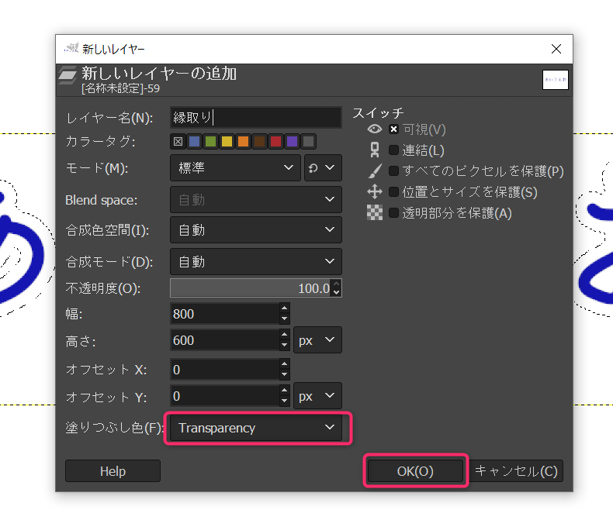The height and width of the screenshot is (527, 613).
Task: Increase opacity with the up arrow
Action: click(x=337, y=283)
